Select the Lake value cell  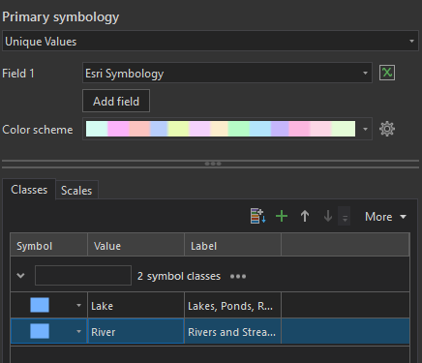point(136,306)
